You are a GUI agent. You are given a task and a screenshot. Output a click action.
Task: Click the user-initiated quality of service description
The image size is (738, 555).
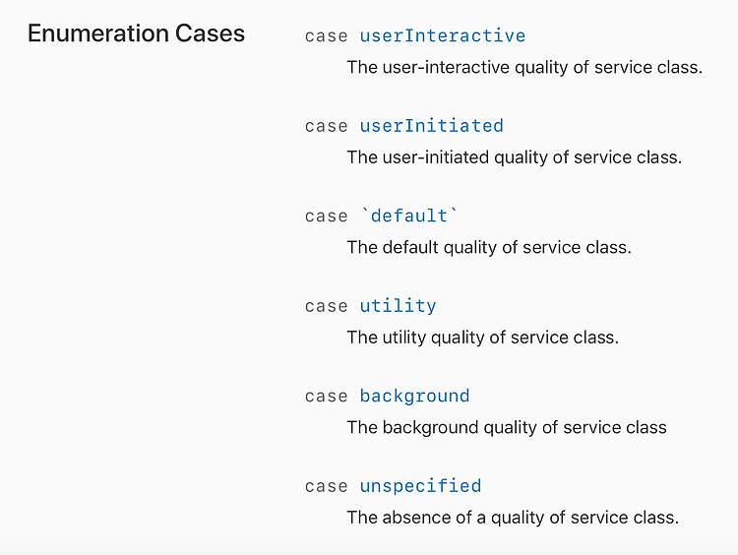514,157
